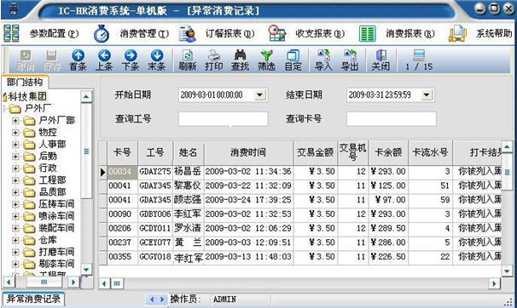Click the 筛选 filter funnel icon
Screen dimensions: 517x308
coord(266,55)
